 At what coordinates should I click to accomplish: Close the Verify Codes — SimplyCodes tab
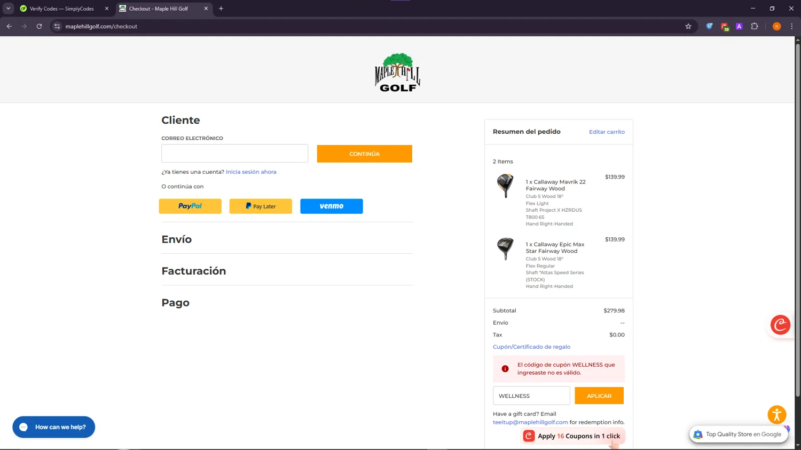coord(107,9)
